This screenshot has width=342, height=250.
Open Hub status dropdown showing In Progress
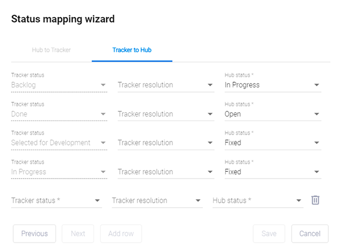pyautogui.click(x=272, y=85)
